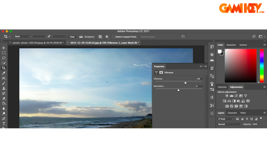Image resolution: width=267 pixels, height=166 pixels.
Task: Reset the crop box with the undo arrow
Action: point(183,37)
